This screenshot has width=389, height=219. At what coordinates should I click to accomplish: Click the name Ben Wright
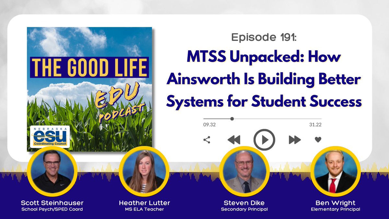tap(336, 203)
